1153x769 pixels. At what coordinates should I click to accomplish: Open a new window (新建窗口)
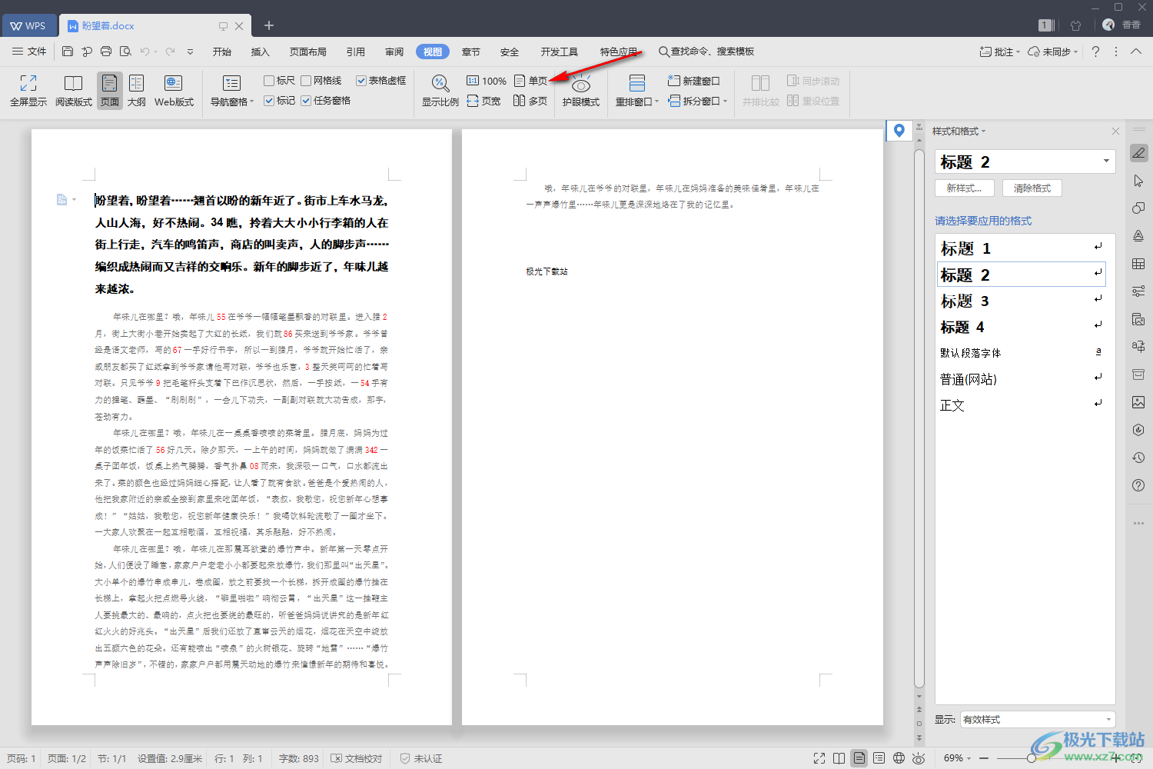tap(694, 81)
